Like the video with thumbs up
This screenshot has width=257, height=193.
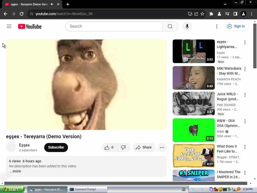(x=109, y=147)
